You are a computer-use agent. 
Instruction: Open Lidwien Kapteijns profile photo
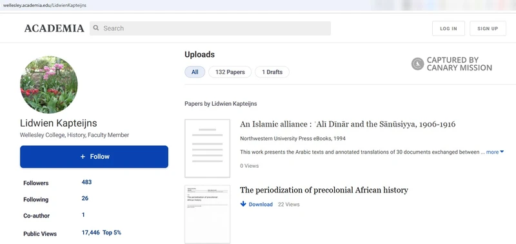pyautogui.click(x=49, y=85)
